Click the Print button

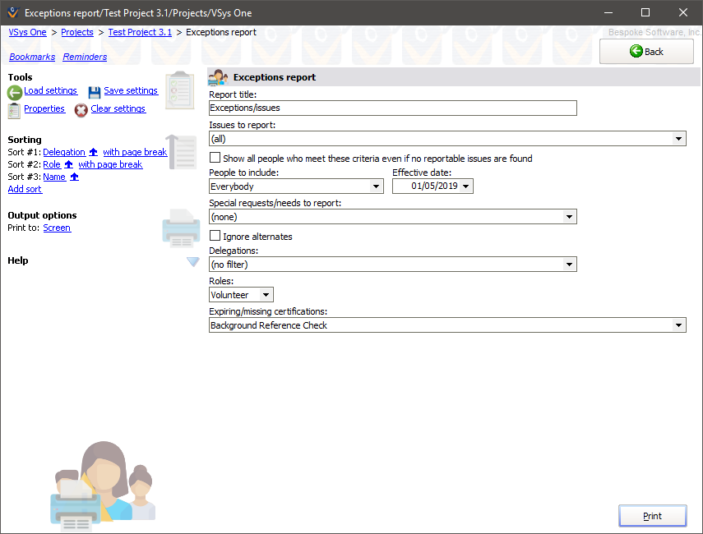pos(652,515)
